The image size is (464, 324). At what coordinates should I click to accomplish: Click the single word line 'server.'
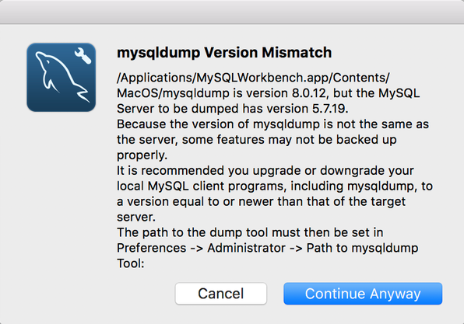(136, 217)
